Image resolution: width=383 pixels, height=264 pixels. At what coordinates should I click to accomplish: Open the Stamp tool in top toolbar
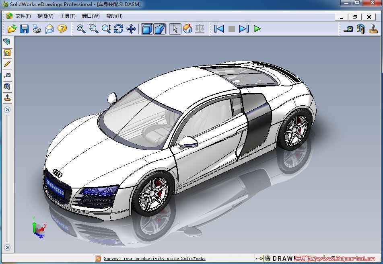point(373,29)
